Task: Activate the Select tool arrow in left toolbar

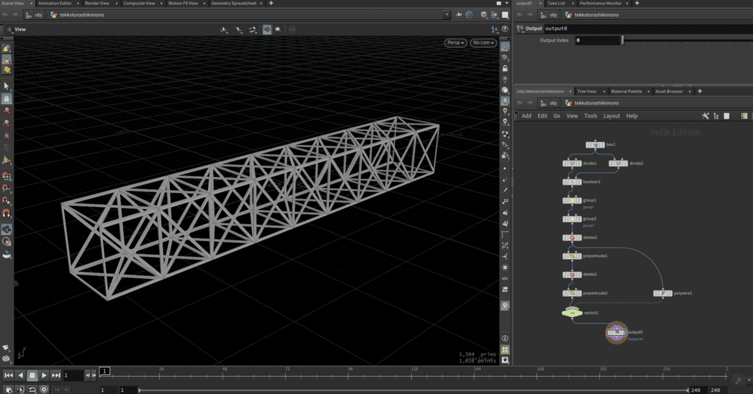Action: click(6, 86)
